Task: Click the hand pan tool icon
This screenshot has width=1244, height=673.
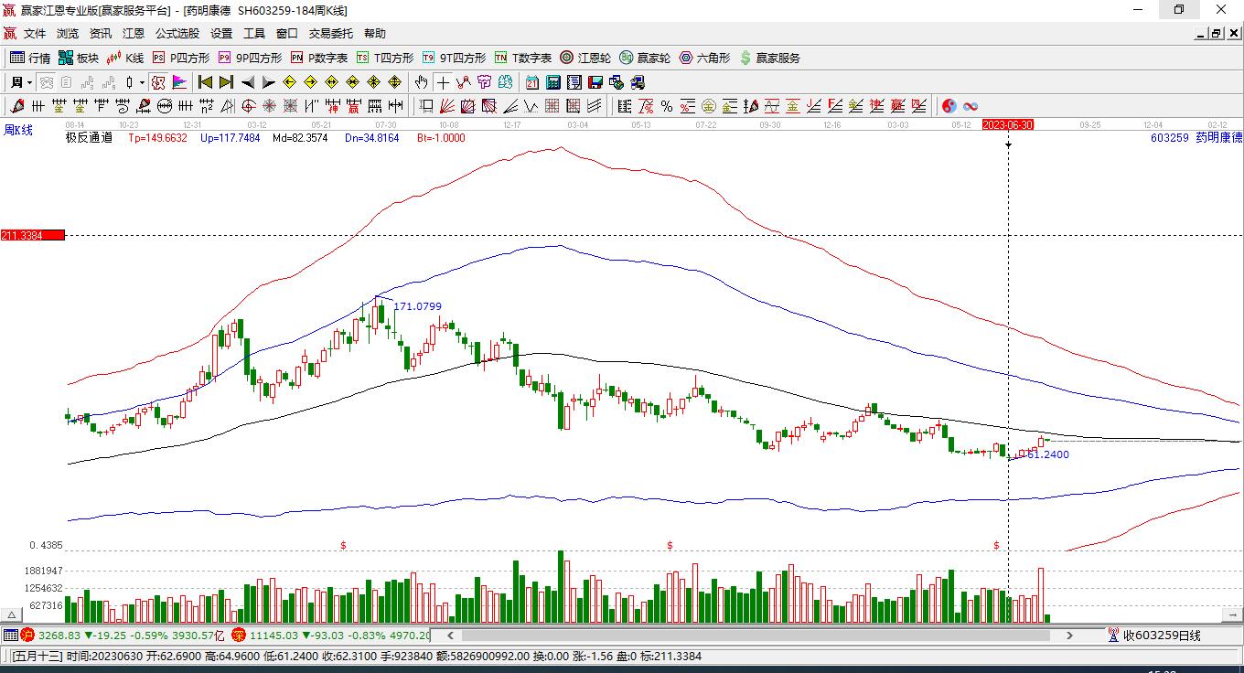Action: [421, 82]
